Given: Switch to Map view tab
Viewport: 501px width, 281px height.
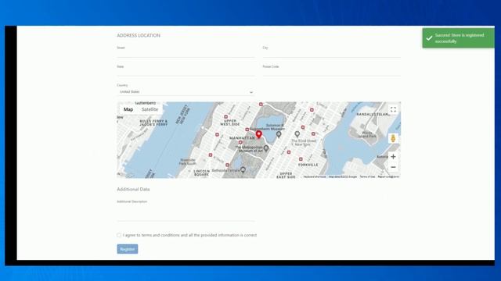Looking at the screenshot, I should point(128,109).
